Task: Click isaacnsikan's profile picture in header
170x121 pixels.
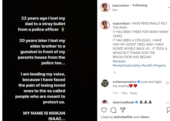Action: [x=105, y=8]
